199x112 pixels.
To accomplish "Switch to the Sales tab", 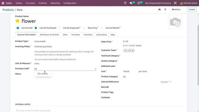I will click(65, 35).
